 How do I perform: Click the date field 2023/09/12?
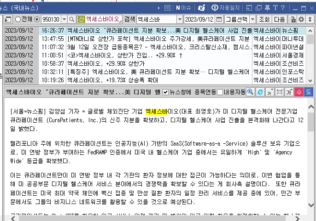click(x=199, y=19)
